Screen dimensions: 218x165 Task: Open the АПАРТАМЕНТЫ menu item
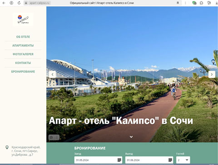tap(23, 45)
